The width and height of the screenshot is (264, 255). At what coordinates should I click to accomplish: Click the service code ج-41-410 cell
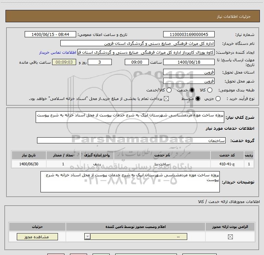coord(227,164)
